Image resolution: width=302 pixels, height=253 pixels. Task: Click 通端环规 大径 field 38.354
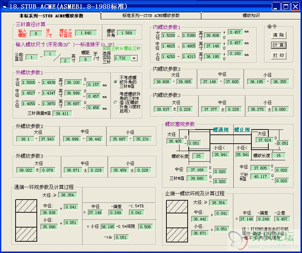(67, 195)
